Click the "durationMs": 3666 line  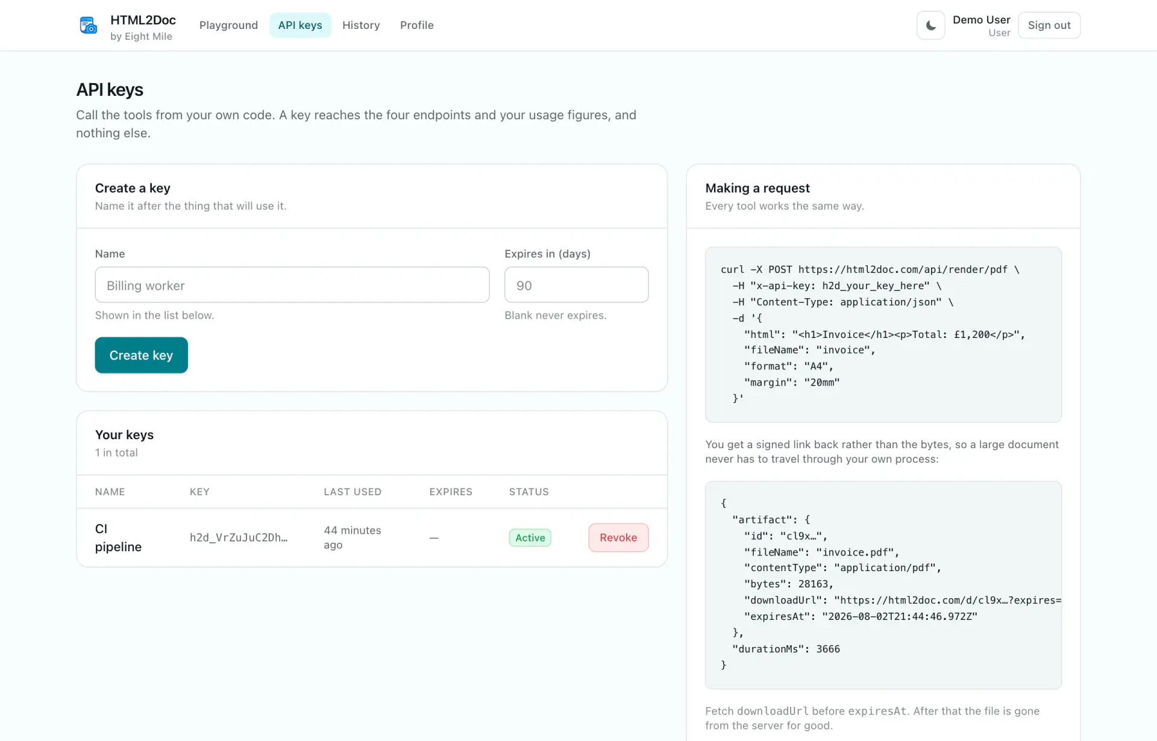click(x=786, y=649)
